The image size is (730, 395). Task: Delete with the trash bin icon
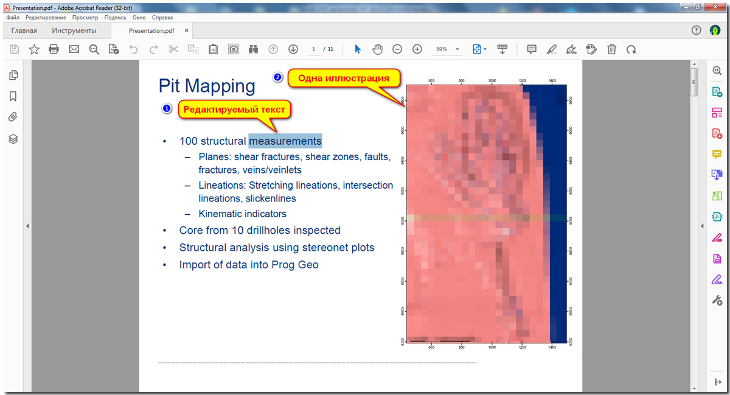(x=611, y=49)
